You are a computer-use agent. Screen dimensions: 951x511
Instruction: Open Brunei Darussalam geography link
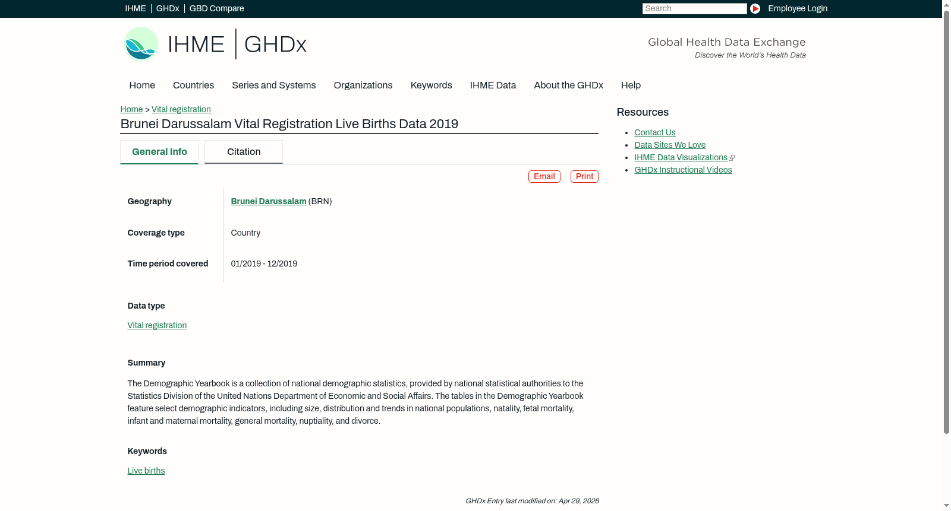click(269, 201)
